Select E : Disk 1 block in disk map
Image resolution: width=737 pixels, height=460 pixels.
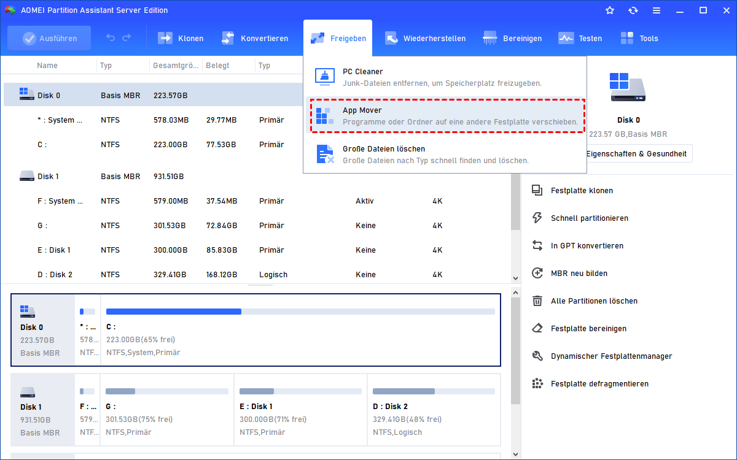(301, 409)
